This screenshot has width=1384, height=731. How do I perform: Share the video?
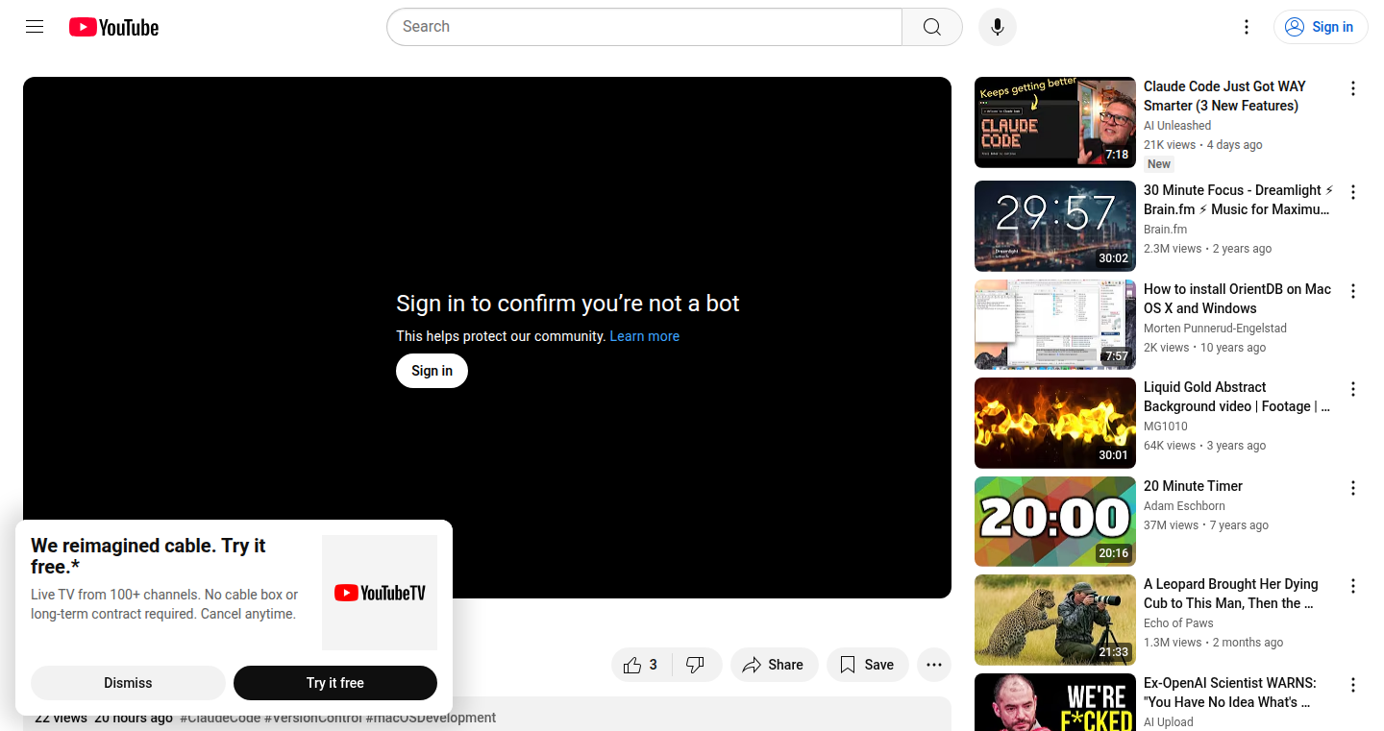(774, 665)
